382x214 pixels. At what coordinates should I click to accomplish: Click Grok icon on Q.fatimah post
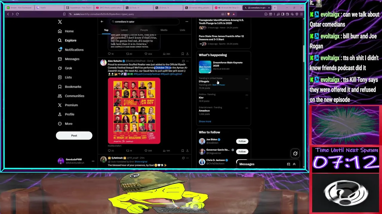click(x=183, y=158)
